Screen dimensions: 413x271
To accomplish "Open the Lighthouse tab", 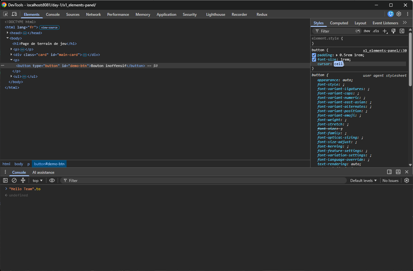I will pos(216,14).
